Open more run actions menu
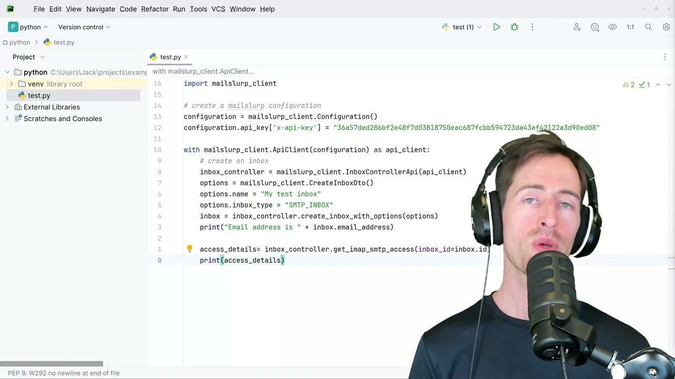The image size is (675, 379). coord(532,27)
